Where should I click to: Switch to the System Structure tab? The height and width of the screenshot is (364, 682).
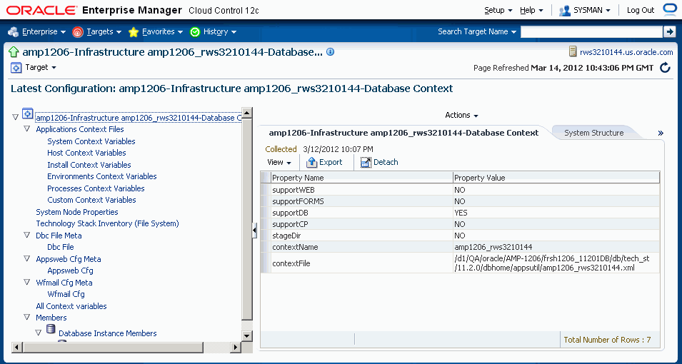click(x=593, y=133)
